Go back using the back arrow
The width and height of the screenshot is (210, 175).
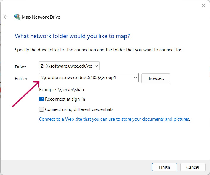click(x=6, y=17)
